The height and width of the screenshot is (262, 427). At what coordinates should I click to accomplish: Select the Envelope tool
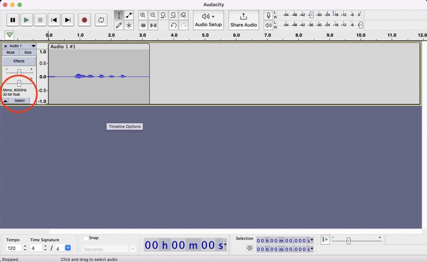pos(129,15)
